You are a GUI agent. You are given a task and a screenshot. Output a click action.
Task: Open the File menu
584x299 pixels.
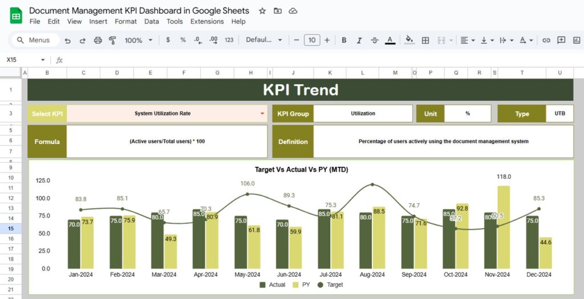tap(35, 22)
